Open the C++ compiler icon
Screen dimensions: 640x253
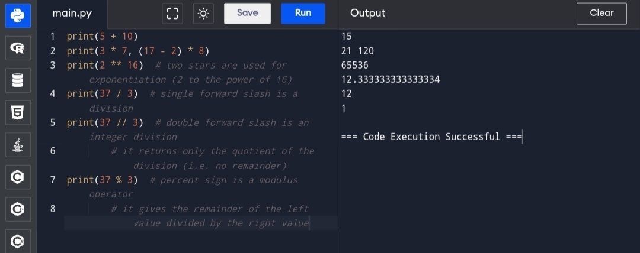(18, 208)
